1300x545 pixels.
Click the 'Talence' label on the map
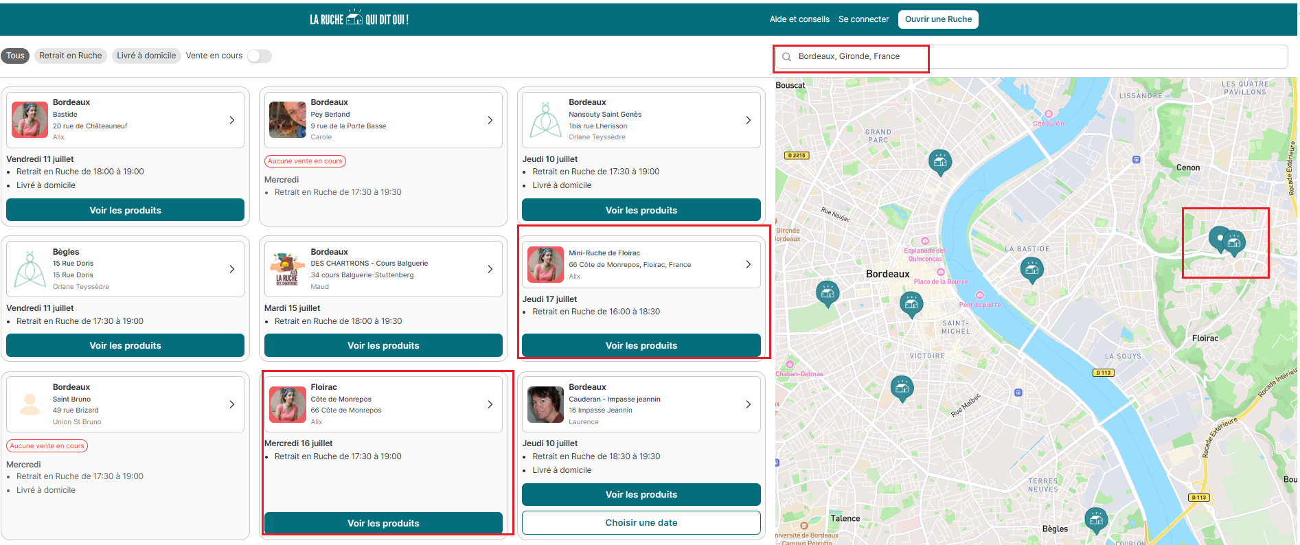click(x=845, y=519)
